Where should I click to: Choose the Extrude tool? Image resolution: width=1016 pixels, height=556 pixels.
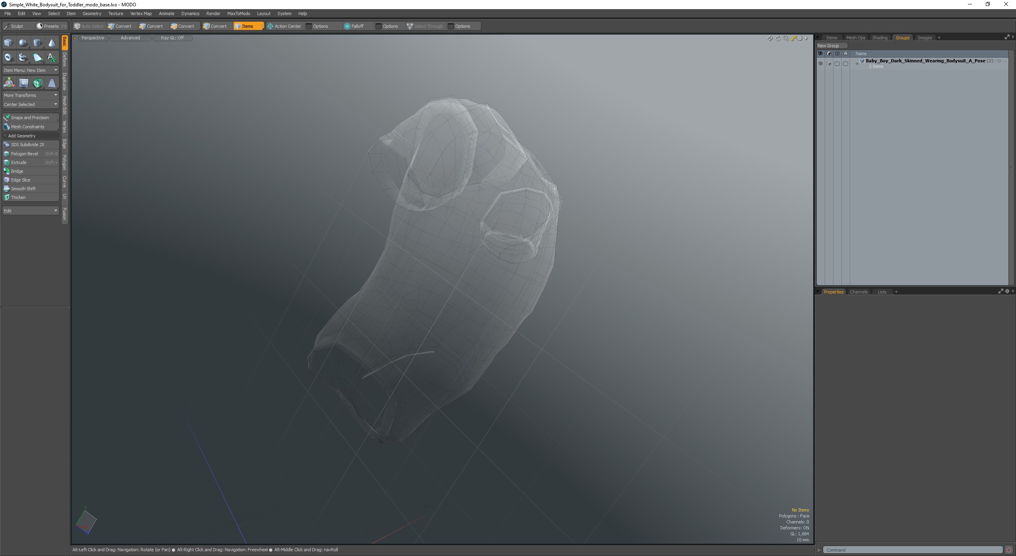tap(31, 162)
